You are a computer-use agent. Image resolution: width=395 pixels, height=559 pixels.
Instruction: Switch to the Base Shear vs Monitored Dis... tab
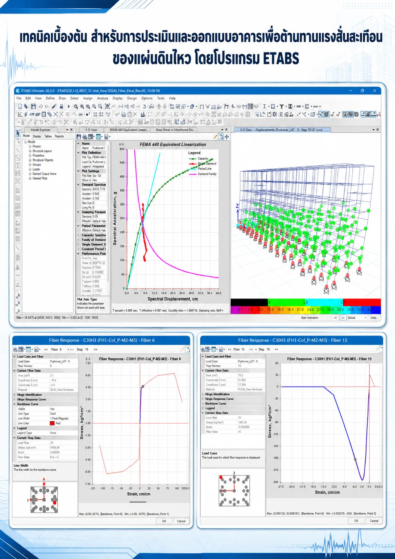pyautogui.click(x=175, y=130)
